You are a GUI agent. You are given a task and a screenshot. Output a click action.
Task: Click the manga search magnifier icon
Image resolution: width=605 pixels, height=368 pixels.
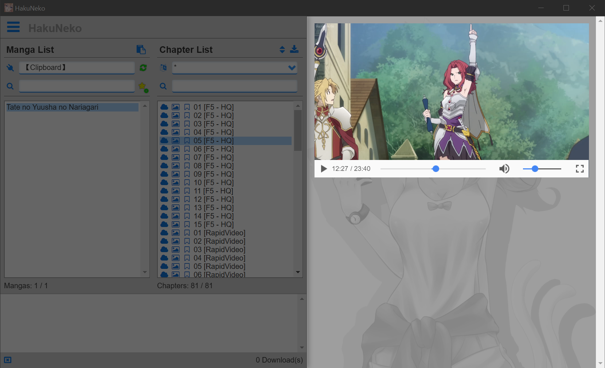click(10, 86)
